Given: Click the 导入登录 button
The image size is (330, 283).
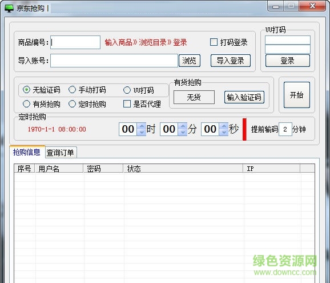Looking at the screenshot, I should (x=231, y=61).
